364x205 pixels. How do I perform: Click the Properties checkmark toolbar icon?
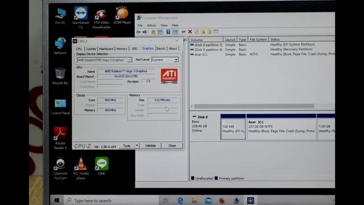pos(196,32)
